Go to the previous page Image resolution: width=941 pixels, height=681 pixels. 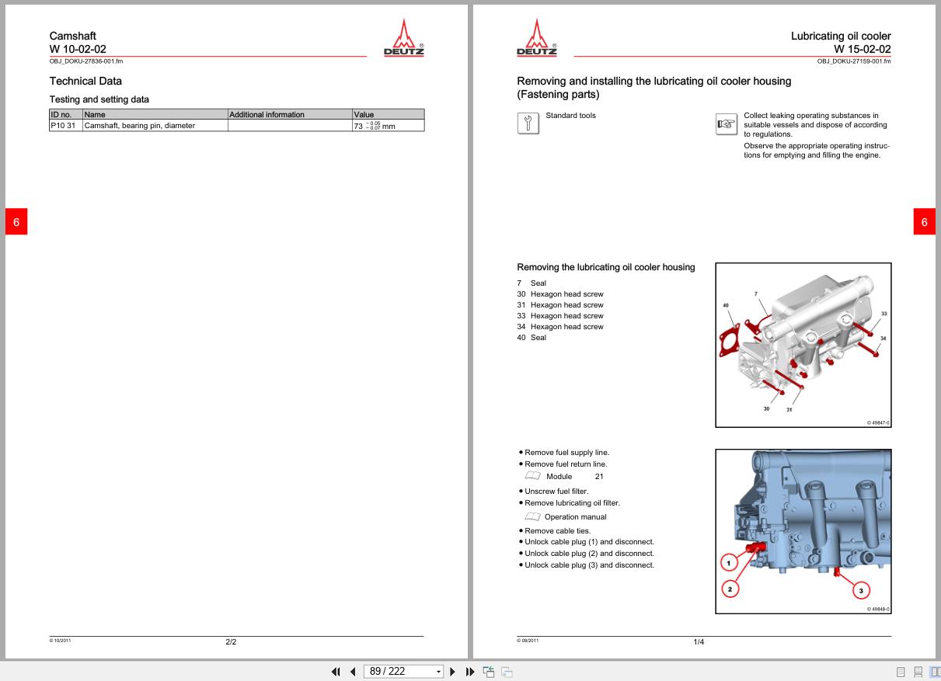click(353, 671)
